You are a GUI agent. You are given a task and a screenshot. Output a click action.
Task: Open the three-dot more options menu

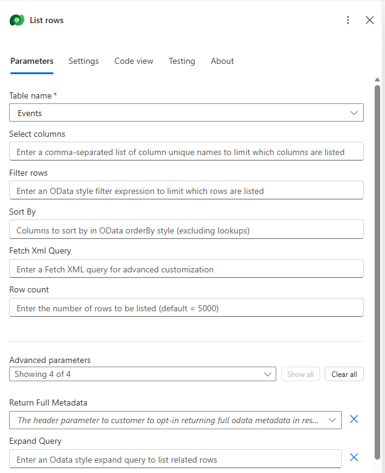348,20
